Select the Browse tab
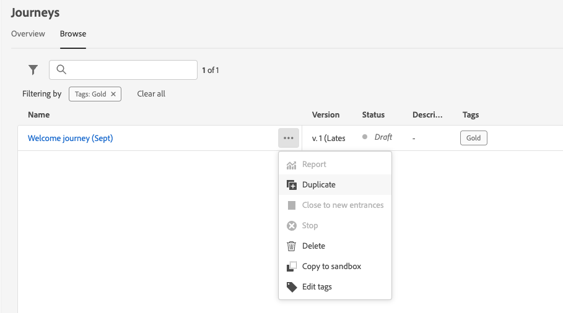The image size is (563, 313). click(x=73, y=34)
